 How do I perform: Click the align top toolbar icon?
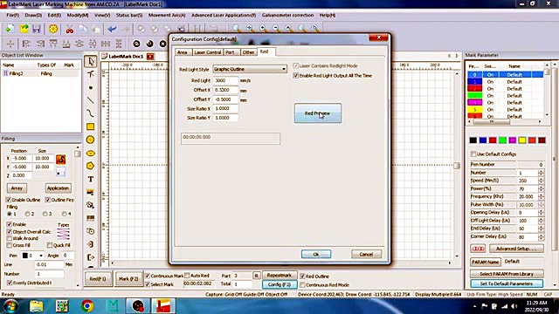pyautogui.click(x=53, y=44)
